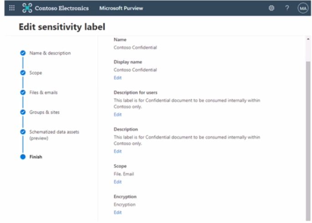
Task: Open help question mark icon
Action: tap(287, 8)
